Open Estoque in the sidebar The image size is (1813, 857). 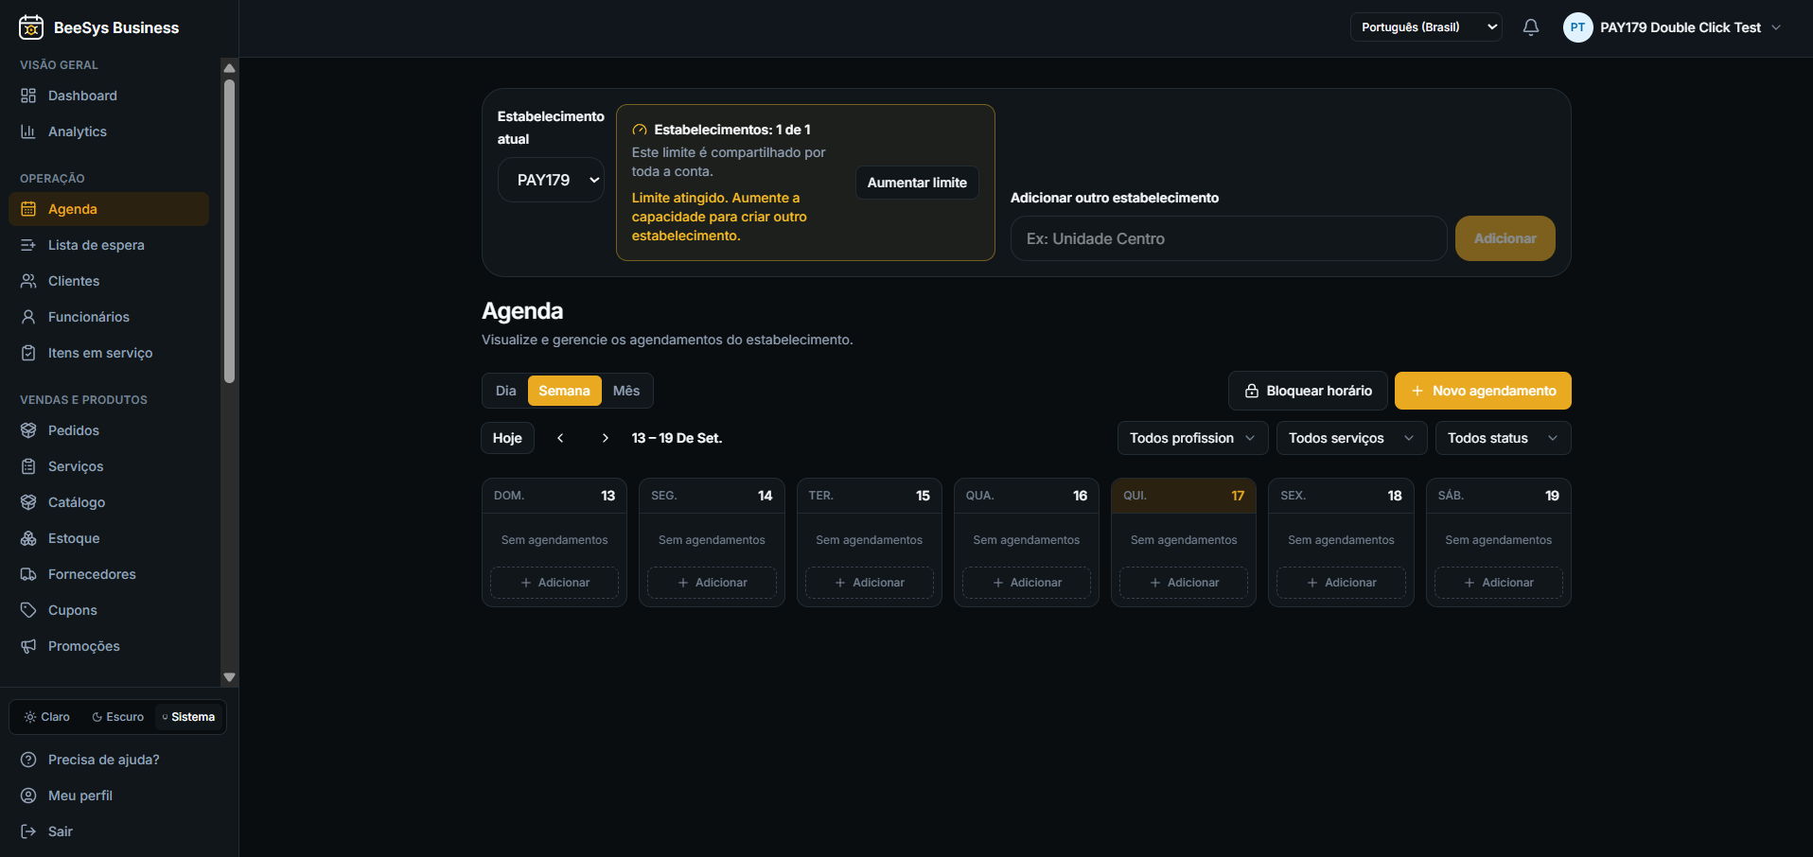(x=109, y=538)
